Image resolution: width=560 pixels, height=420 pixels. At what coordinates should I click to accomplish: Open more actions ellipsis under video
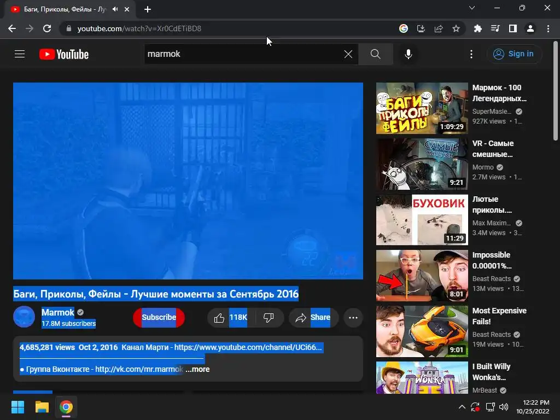coord(353,318)
